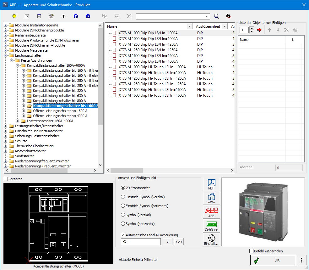Viewport: 309px width, 270px height.
Task: Click the blue question mark help icon
Action: pos(76,16)
